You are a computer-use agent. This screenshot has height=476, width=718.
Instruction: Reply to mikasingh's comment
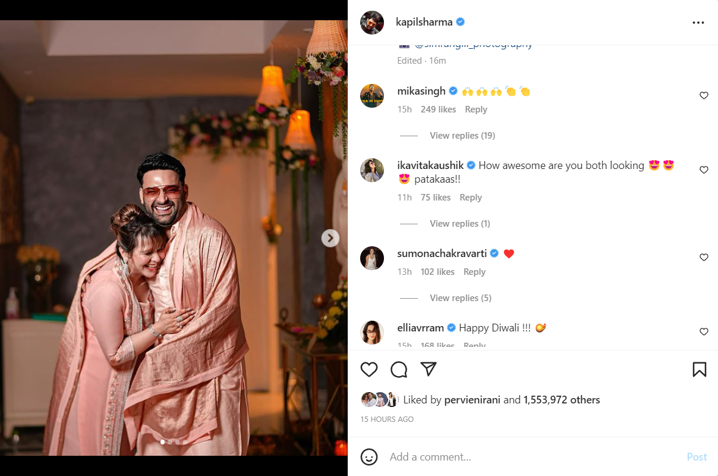click(475, 109)
